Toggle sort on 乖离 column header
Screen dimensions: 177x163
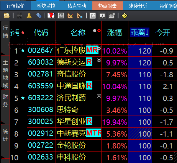[x=140, y=33]
